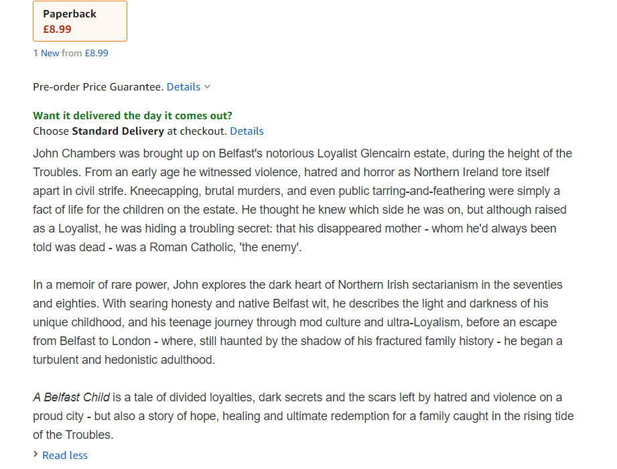617x469 pixels.
Task: Click the last line "of the Troubles."
Action: pos(73,435)
